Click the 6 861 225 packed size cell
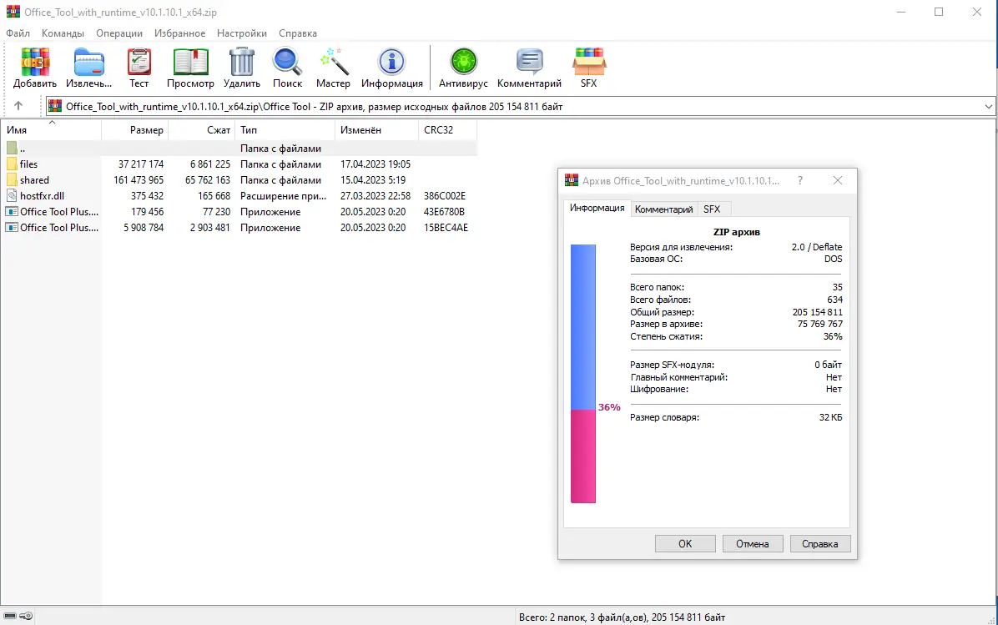 (x=210, y=164)
